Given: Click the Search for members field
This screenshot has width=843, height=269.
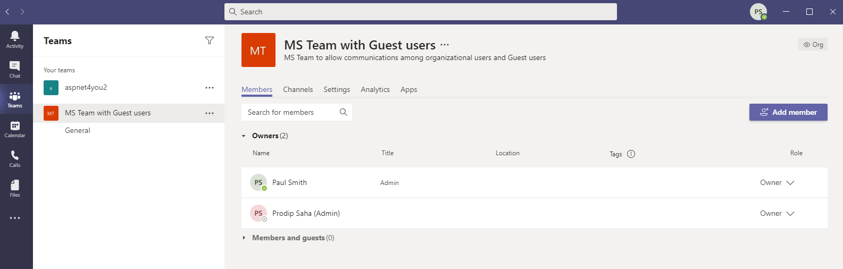Looking at the screenshot, I should 290,112.
